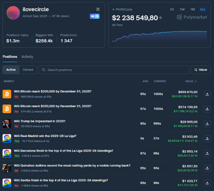Click the $659 670,00 value
Image resolution: width=214 pixels, height=191 pixels.
(188, 92)
